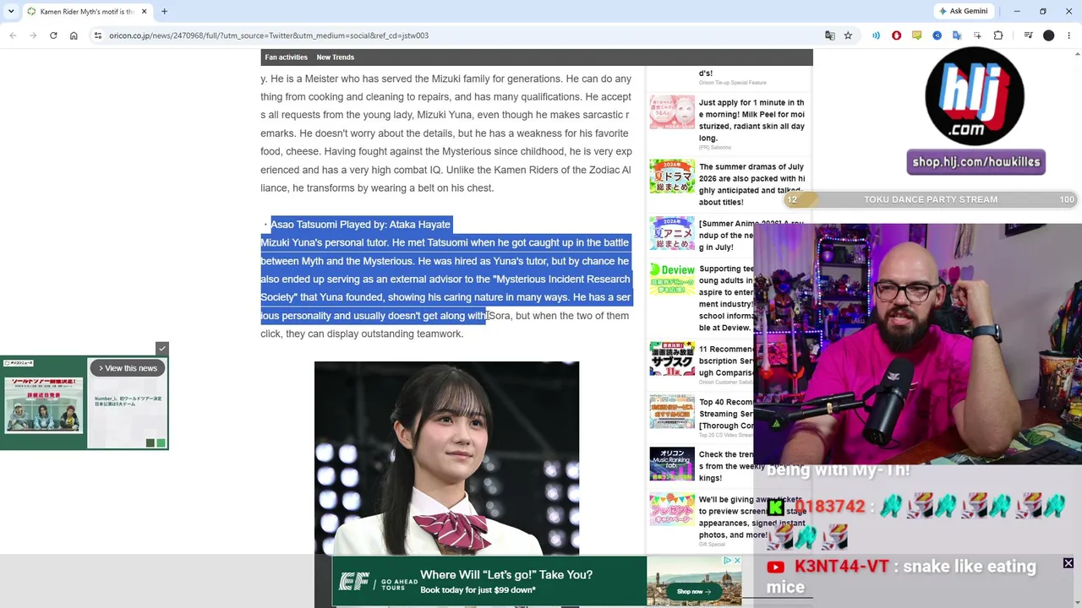
Task: Open the summer dramas of July 2026 article
Action: (x=751, y=185)
